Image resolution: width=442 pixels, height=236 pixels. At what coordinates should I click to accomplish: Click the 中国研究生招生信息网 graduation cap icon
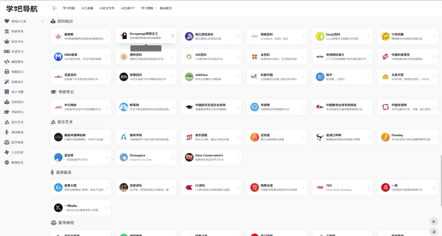[x=189, y=107]
